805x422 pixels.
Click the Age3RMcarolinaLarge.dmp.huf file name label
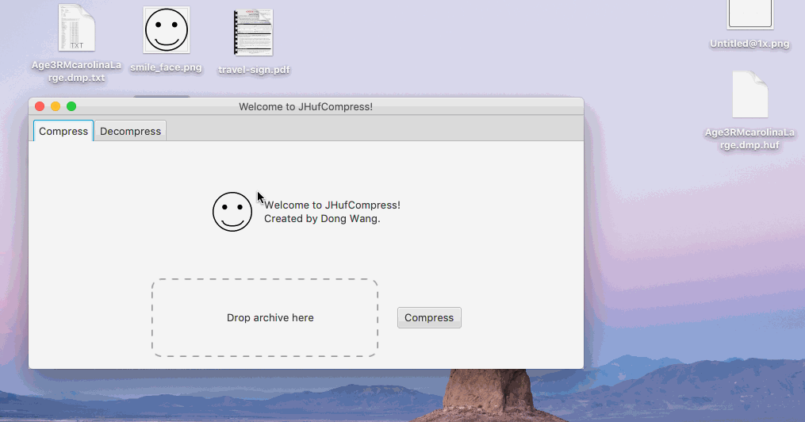749,139
